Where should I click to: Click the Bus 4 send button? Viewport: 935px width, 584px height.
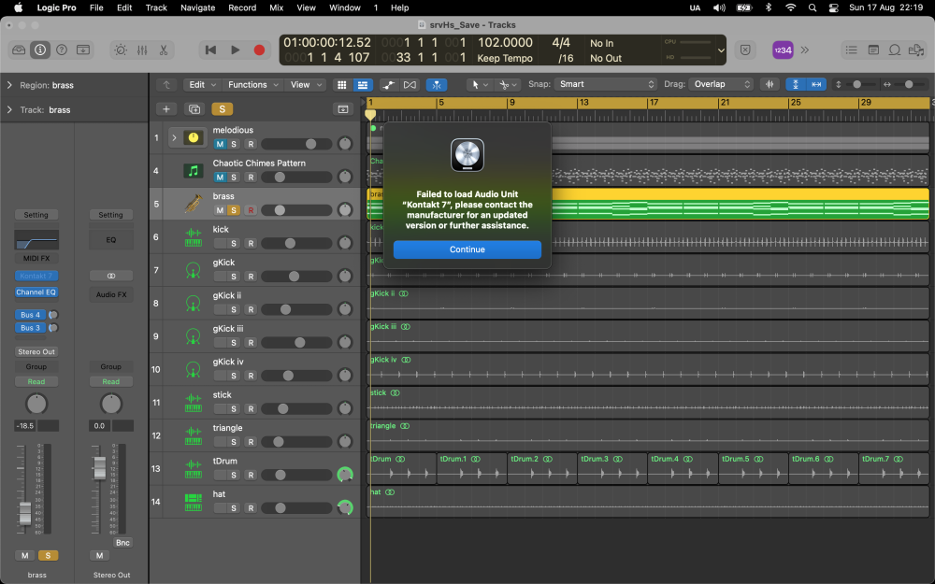pyautogui.click(x=31, y=315)
